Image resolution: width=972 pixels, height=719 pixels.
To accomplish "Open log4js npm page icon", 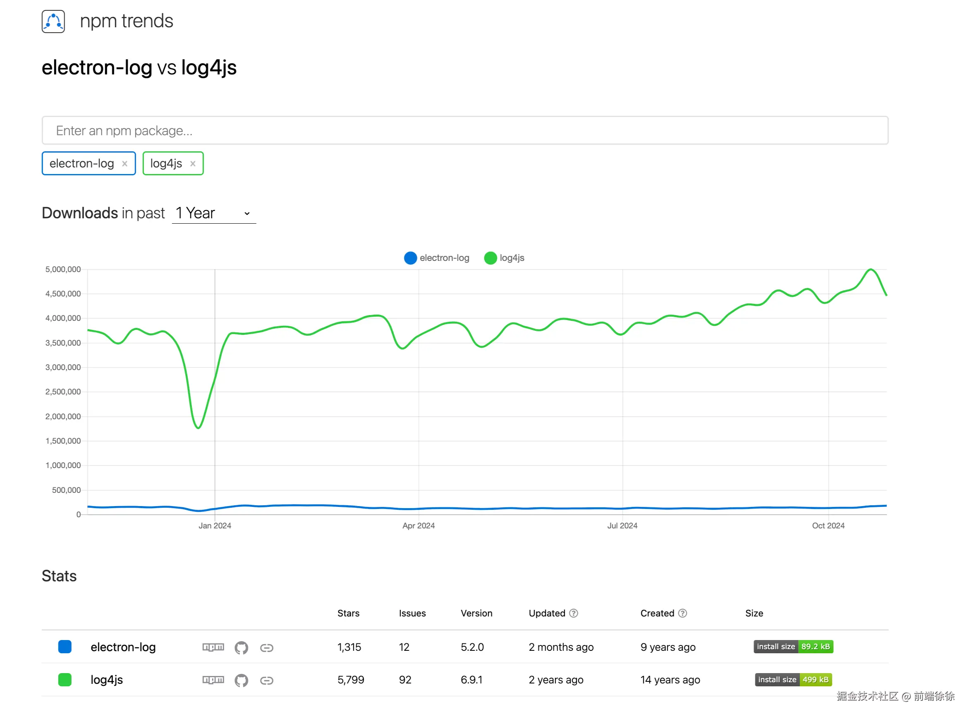I will pos(213,680).
